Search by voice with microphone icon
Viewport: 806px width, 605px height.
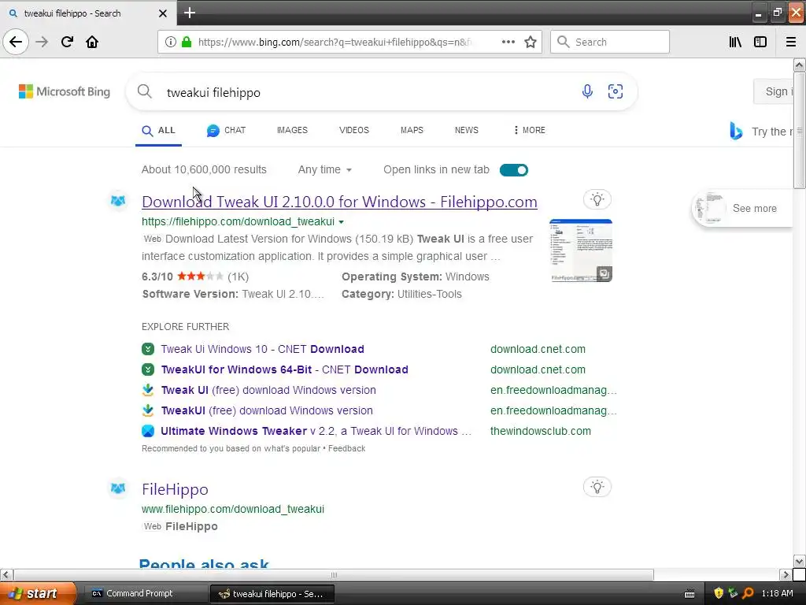[587, 91]
